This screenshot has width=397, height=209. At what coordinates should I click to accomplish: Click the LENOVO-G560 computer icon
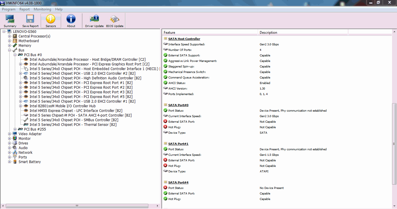pos(9,32)
